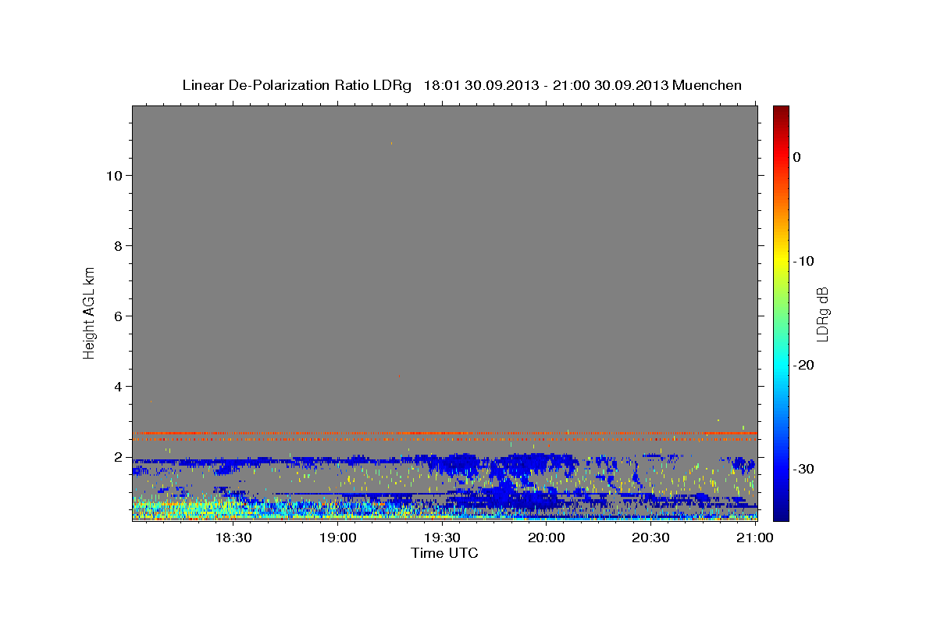
Task: Click the 20:30 time tick label
Action: 650,537
